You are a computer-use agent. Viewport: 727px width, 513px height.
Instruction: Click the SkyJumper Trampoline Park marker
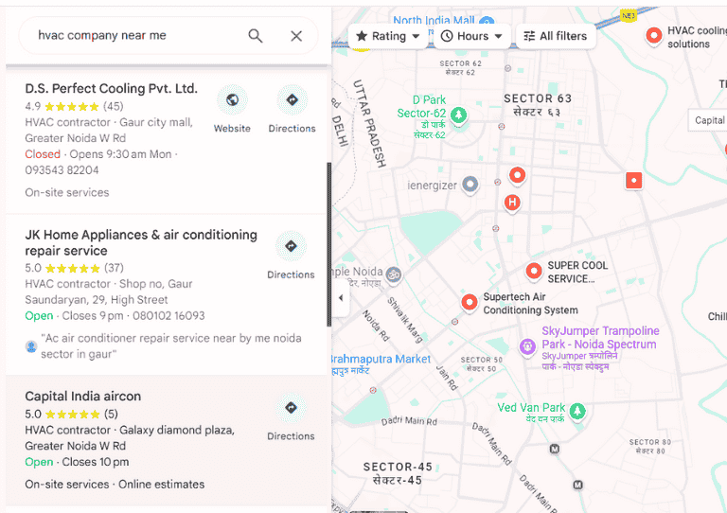point(527,347)
